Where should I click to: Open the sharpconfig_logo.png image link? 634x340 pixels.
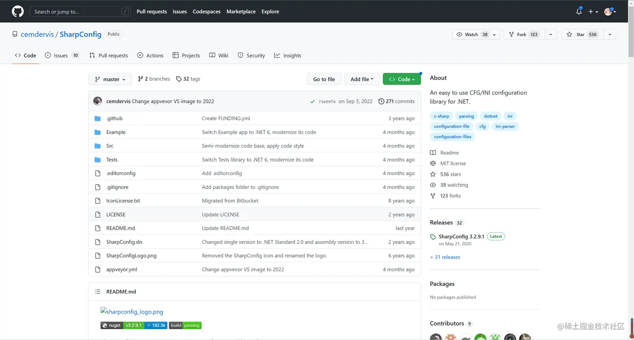pyautogui.click(x=132, y=312)
